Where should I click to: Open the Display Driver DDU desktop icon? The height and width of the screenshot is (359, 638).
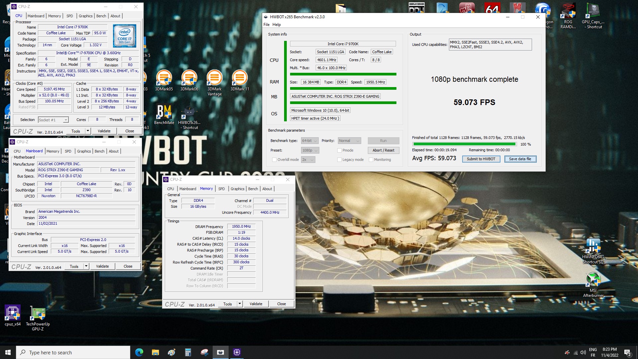(x=416, y=7)
